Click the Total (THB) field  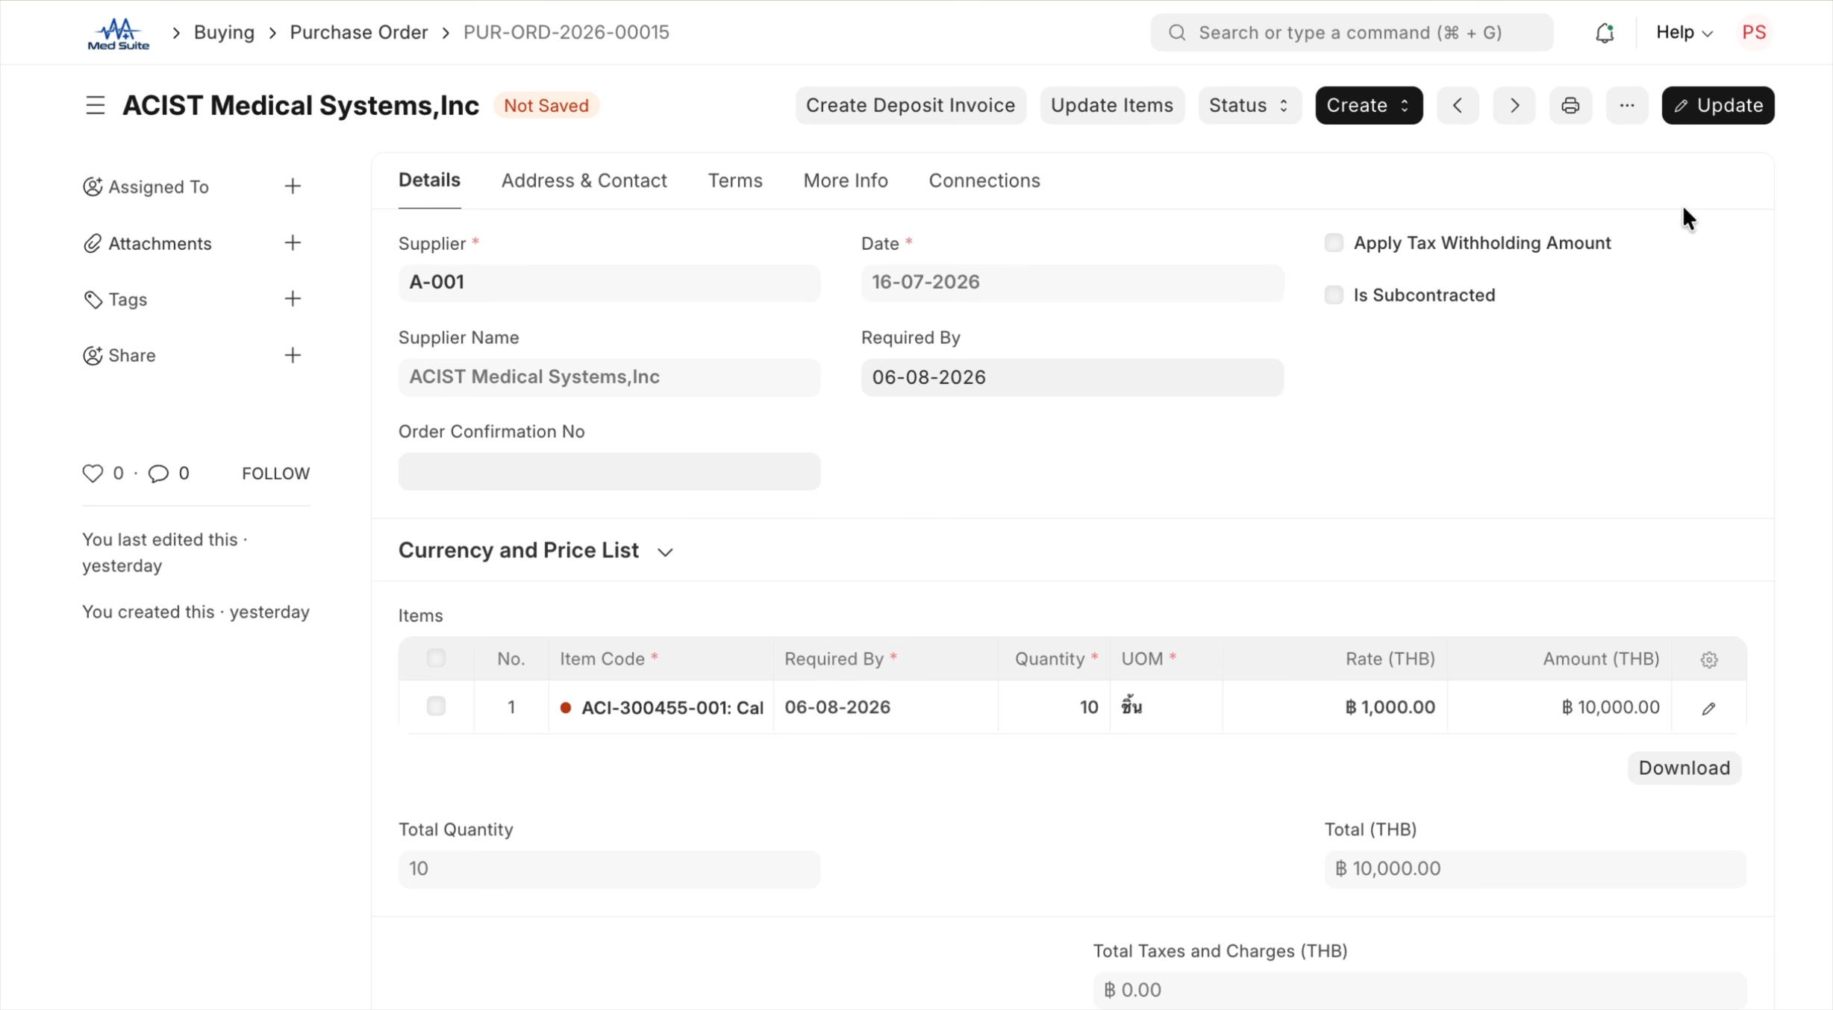point(1535,869)
